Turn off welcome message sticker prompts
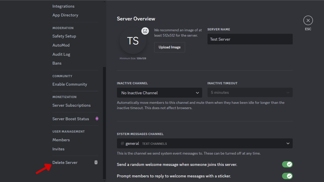This screenshot has width=324, height=182. pos(287,176)
